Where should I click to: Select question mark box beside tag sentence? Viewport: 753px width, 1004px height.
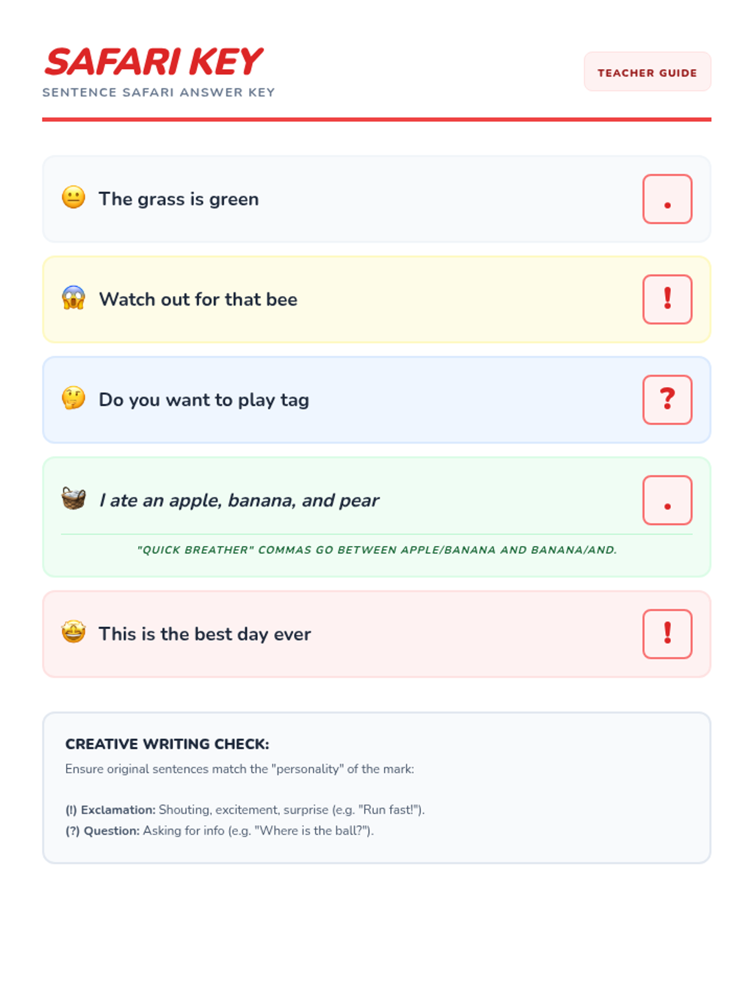point(667,400)
